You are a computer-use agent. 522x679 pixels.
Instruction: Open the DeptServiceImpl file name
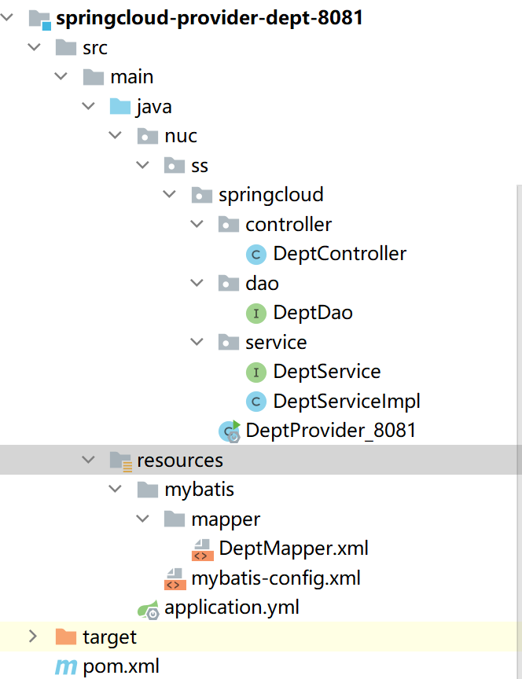tap(347, 402)
